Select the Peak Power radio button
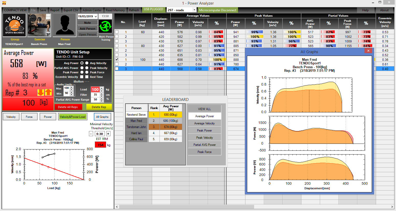Image resolution: width=396 pixels, height=211 pixels. [82, 72]
